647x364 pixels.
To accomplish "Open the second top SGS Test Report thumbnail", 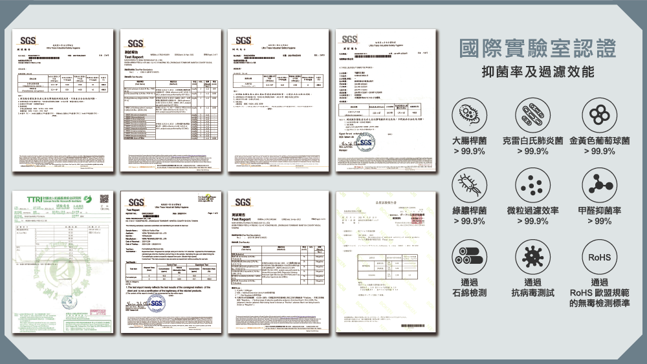I will [x=171, y=100].
